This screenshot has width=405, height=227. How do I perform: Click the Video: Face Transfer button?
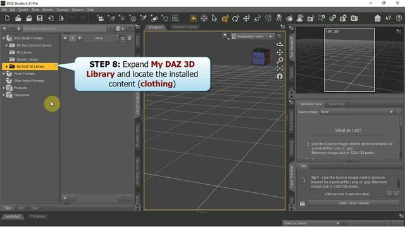click(354, 203)
